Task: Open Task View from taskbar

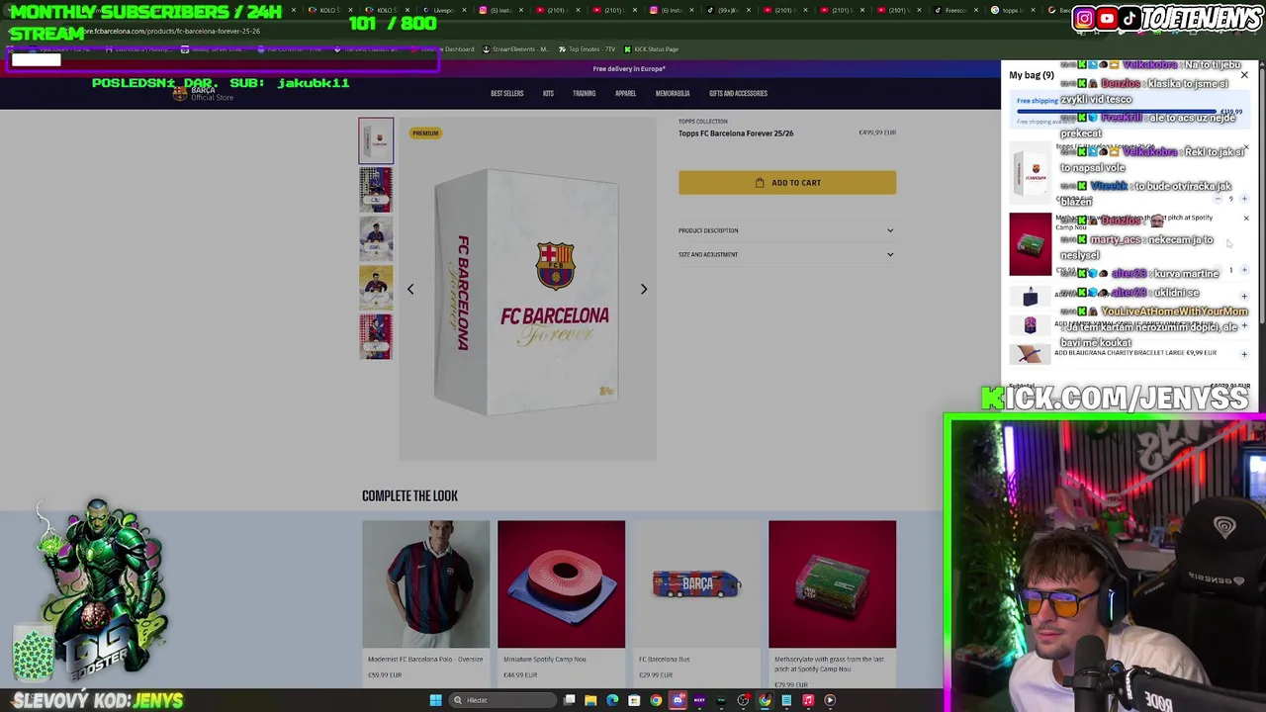Action: click(569, 700)
